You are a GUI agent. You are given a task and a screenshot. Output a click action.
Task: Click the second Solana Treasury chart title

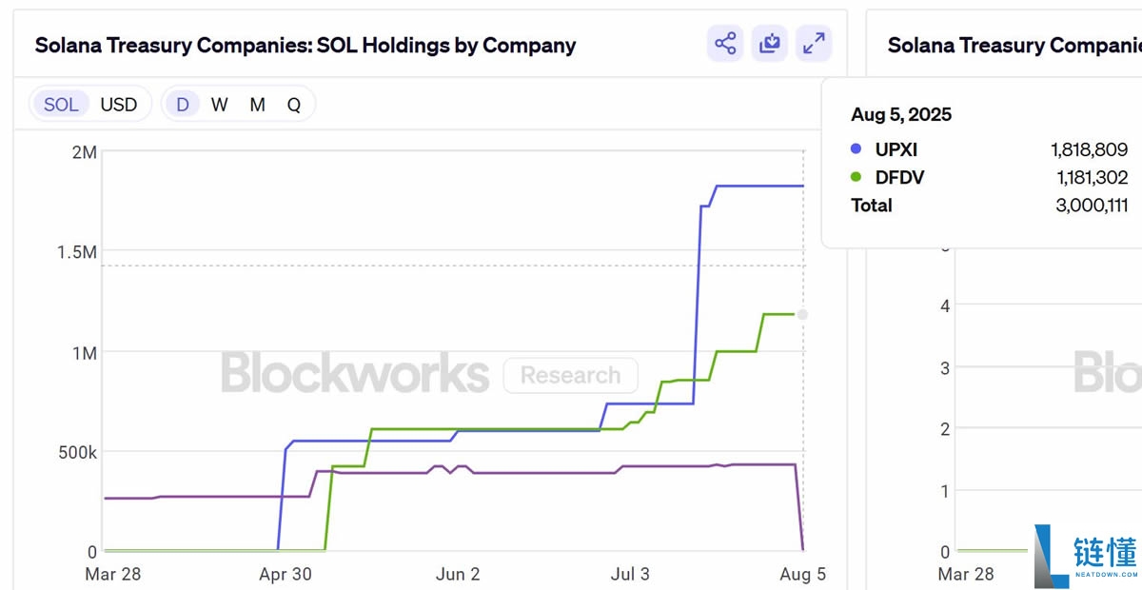tap(1014, 45)
